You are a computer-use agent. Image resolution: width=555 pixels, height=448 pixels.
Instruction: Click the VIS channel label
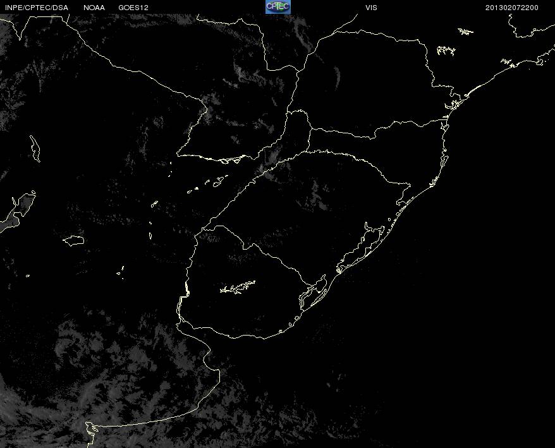tap(371, 8)
